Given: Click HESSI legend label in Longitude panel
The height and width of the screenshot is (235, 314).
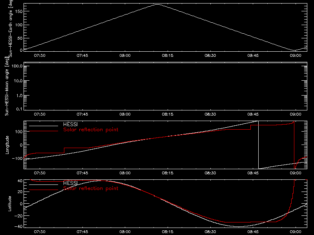Looking at the screenshot, I should (70, 124).
